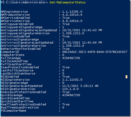Image resolution: width=131 pixels, height=117 pixels.
Task: Click the AntispywareSignatureLastUpdated date value
Action: pos(82,30)
